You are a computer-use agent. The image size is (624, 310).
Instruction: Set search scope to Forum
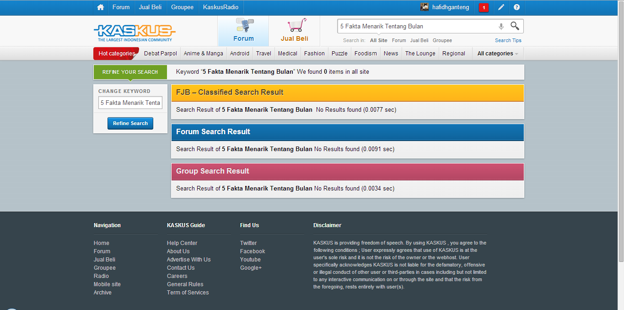(x=399, y=40)
